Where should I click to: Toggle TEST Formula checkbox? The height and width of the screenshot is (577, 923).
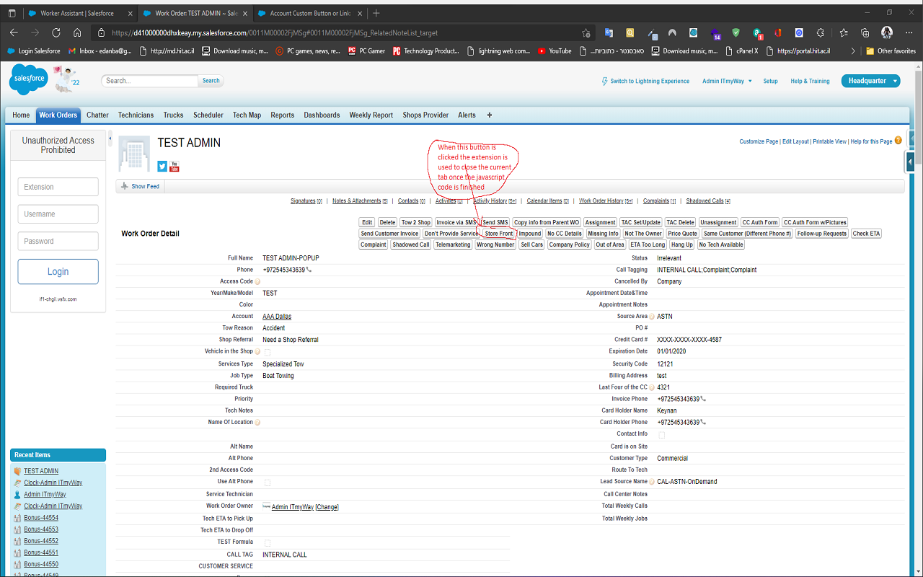pos(268,542)
